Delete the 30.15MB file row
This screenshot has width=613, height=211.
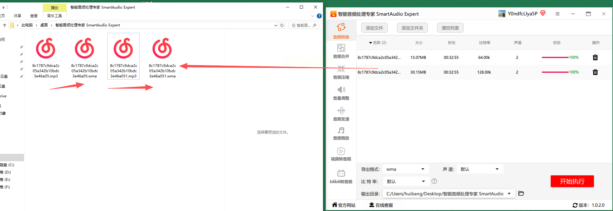595,72
